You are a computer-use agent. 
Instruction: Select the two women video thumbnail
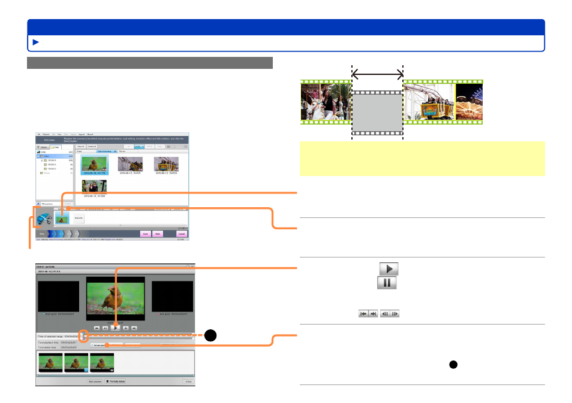point(94,187)
